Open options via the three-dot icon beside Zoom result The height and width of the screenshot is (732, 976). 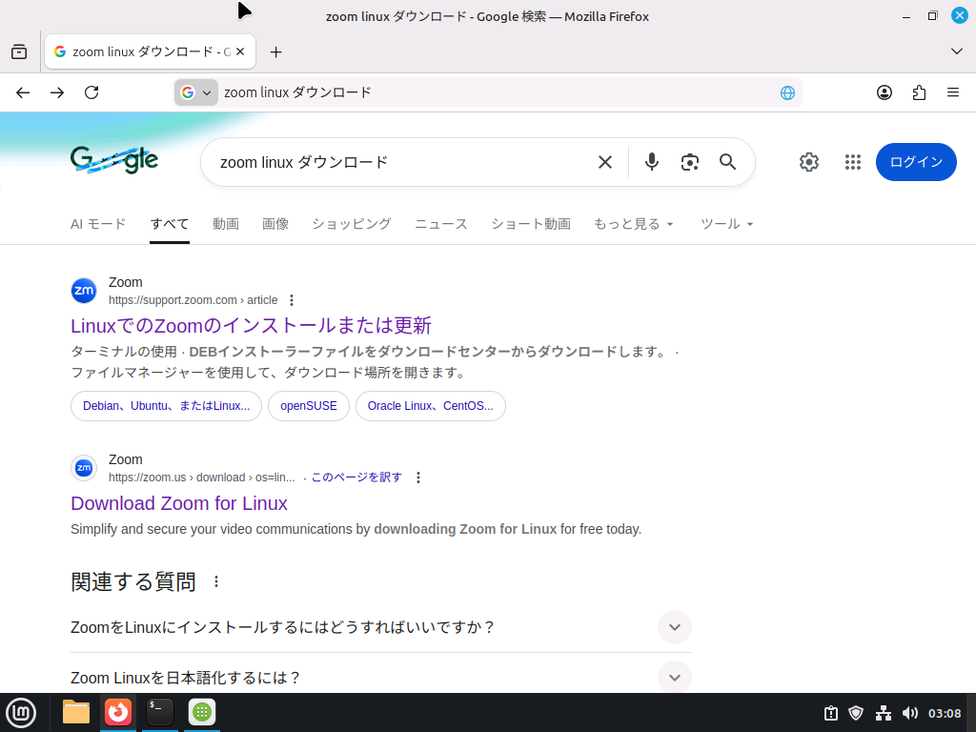coord(292,299)
